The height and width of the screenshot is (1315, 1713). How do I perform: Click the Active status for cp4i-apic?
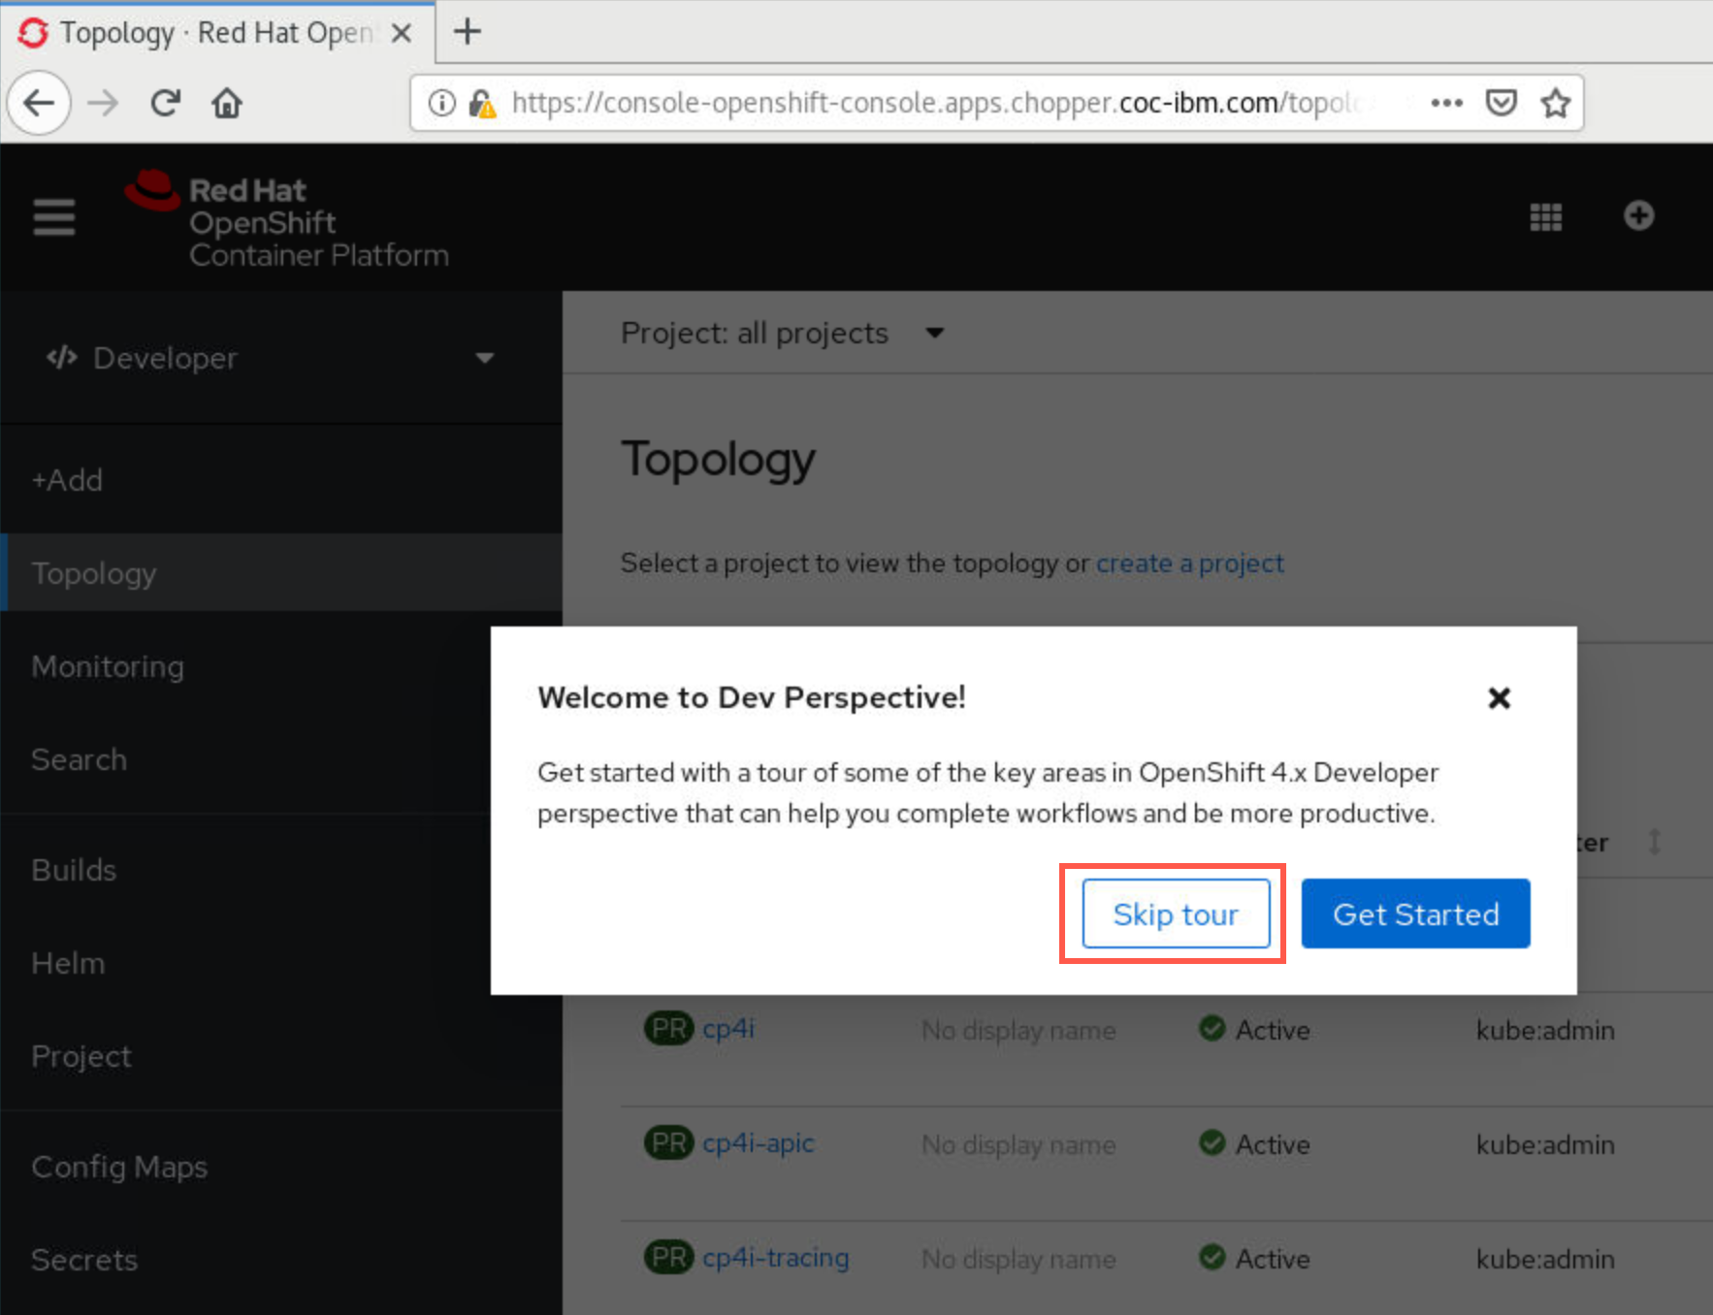click(x=1254, y=1144)
